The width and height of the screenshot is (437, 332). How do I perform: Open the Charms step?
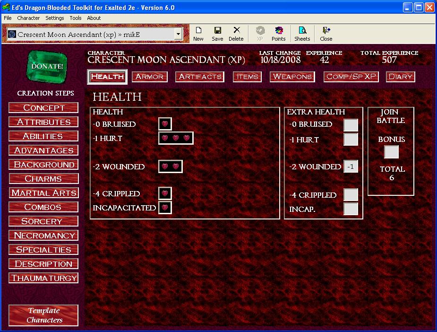43,179
